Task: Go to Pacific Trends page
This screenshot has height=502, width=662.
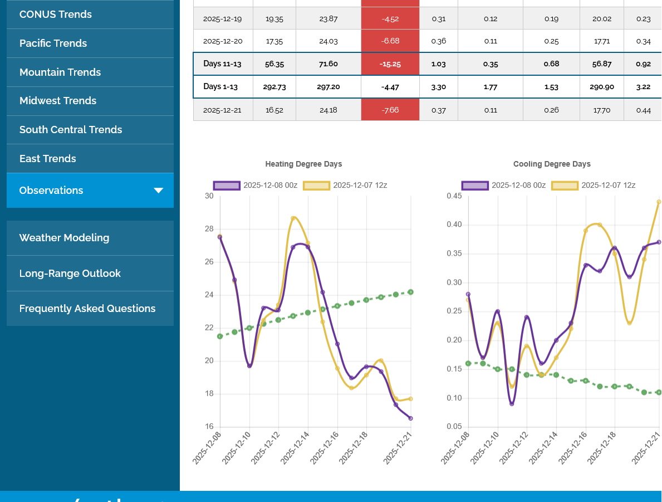Action: pyautogui.click(x=53, y=43)
